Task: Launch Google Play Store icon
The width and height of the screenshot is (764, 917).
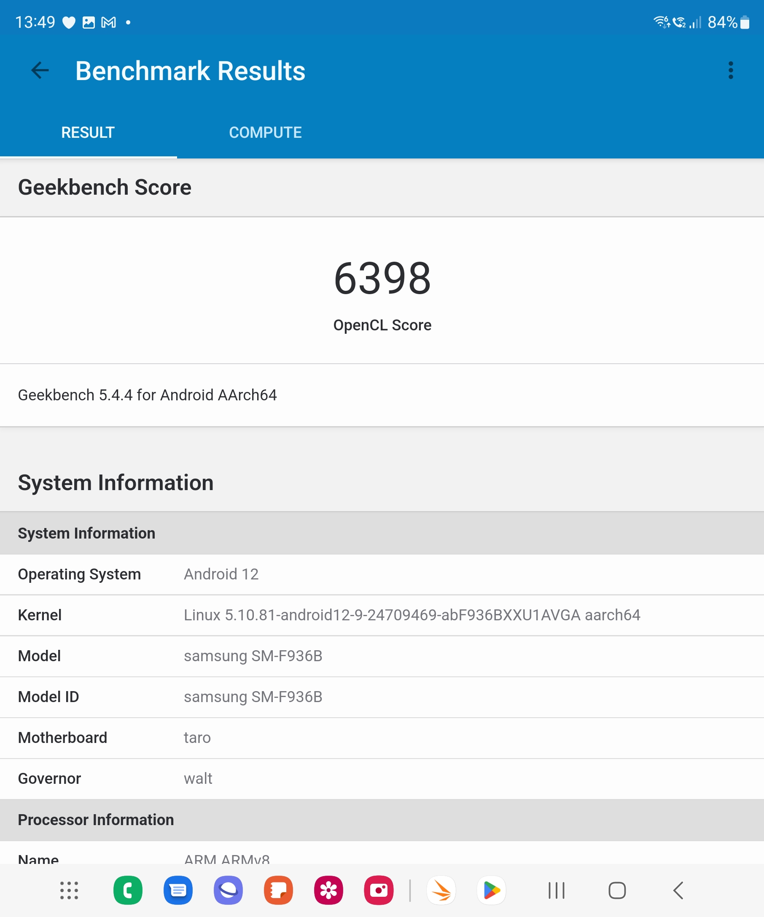Action: [492, 890]
